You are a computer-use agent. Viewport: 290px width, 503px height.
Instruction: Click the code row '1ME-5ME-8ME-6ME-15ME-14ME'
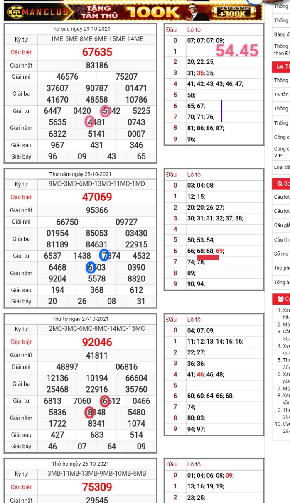[97, 39]
